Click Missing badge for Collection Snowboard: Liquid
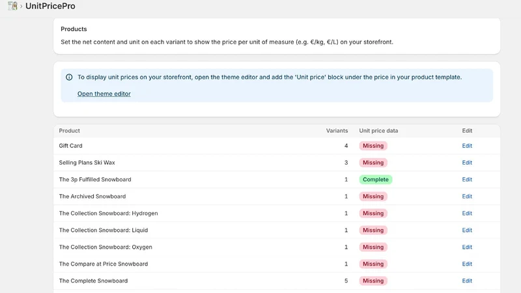This screenshot has height=293, width=521. pos(373,230)
